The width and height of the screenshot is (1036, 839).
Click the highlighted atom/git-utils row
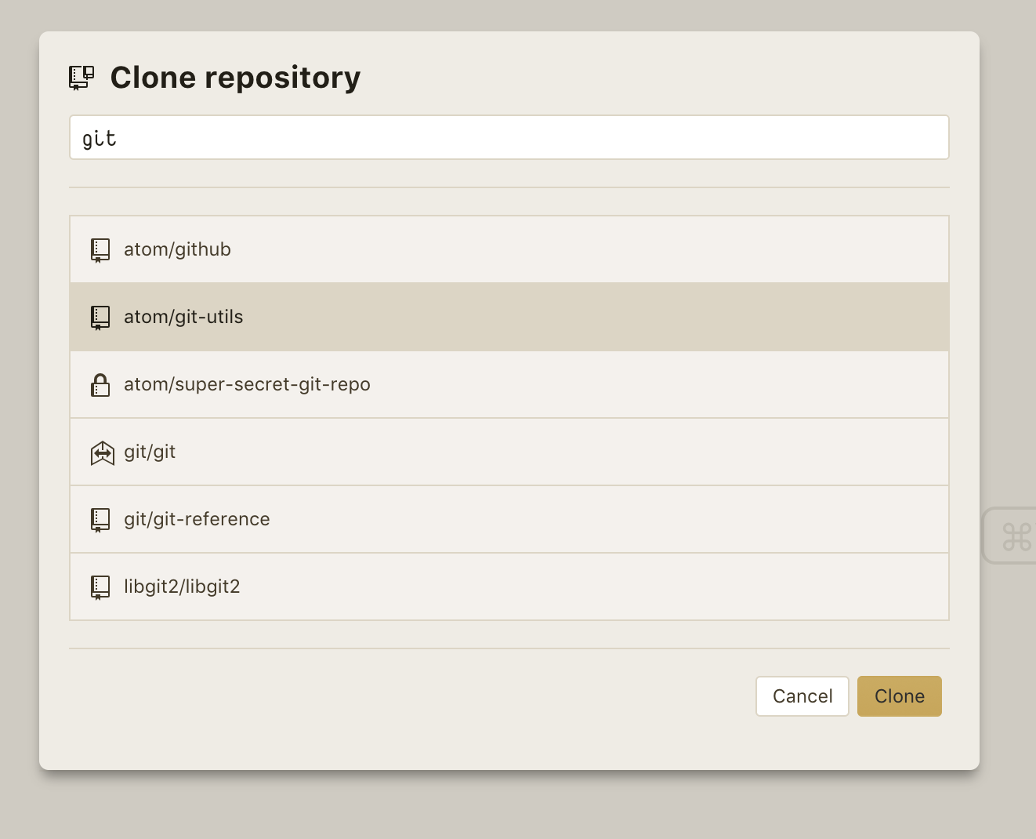pos(509,317)
